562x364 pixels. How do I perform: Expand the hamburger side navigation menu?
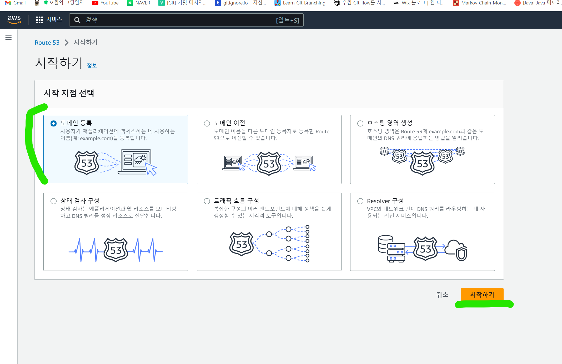pos(8,37)
